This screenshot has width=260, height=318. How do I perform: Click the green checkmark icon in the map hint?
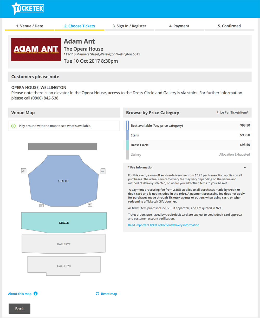coord(13,126)
